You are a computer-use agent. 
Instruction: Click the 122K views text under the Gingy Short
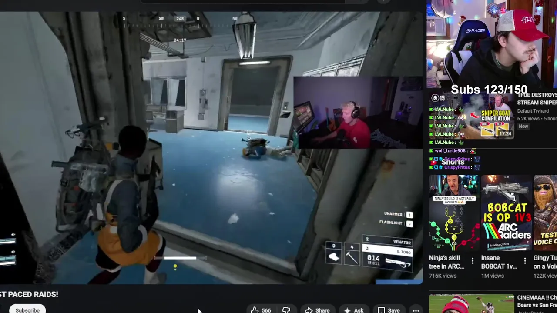click(545, 276)
